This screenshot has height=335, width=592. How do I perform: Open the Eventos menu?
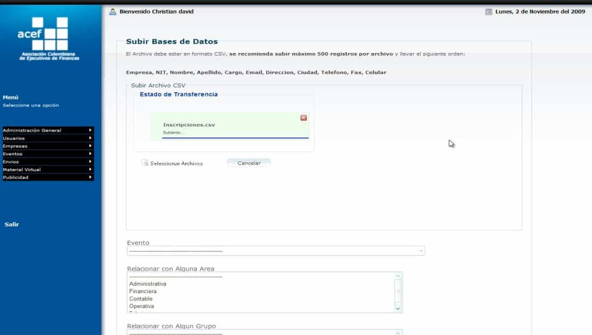coord(48,153)
